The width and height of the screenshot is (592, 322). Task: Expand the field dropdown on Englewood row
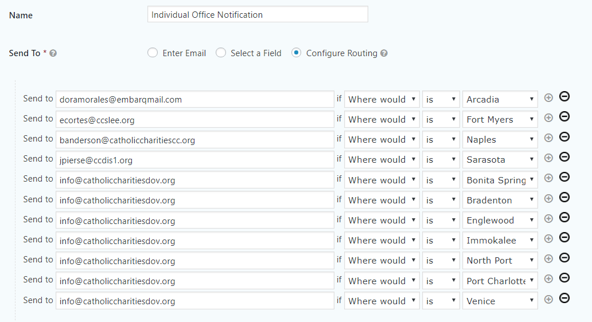click(x=381, y=220)
